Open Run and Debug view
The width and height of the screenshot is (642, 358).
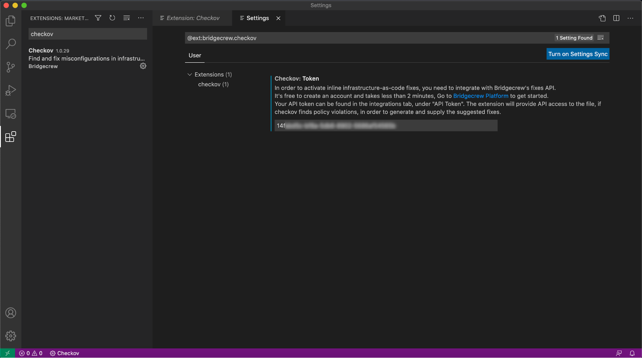[11, 90]
